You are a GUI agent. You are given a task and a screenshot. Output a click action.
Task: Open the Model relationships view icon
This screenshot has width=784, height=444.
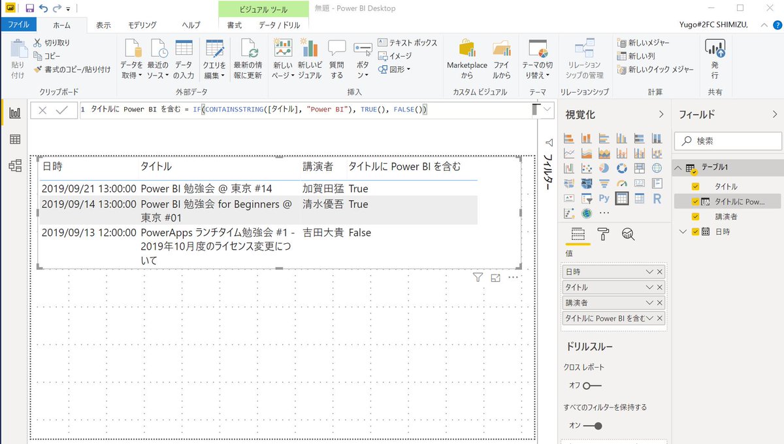pyautogui.click(x=14, y=165)
